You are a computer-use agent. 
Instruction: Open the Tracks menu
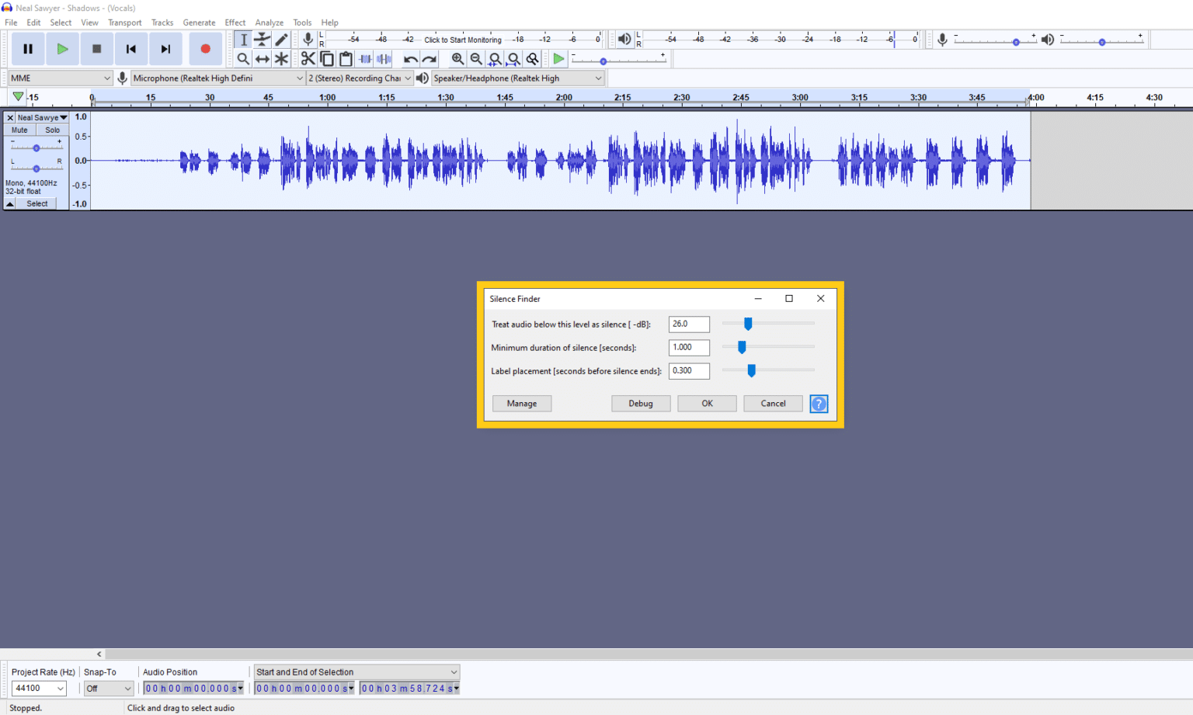162,22
